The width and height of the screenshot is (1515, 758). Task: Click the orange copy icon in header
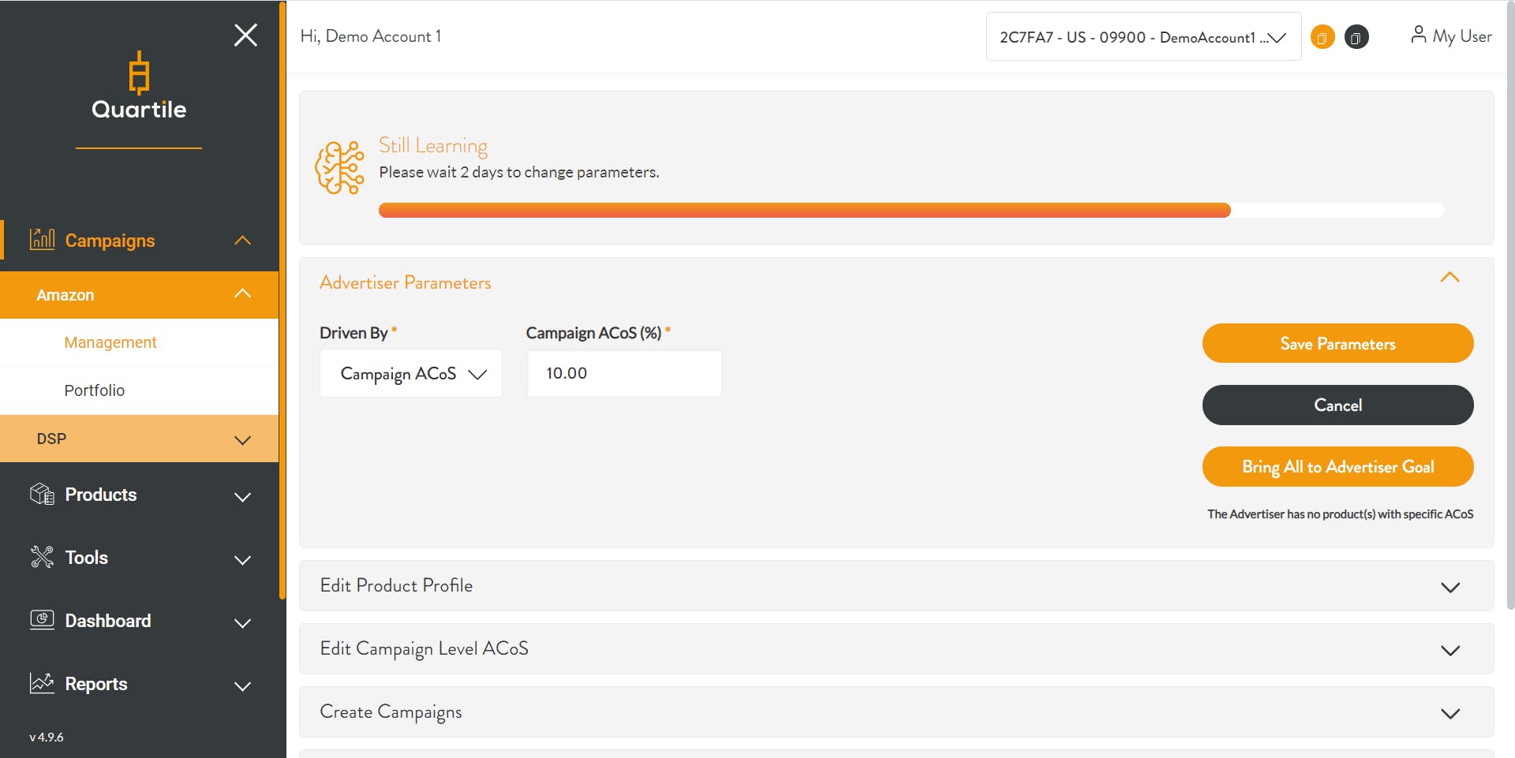click(x=1322, y=37)
